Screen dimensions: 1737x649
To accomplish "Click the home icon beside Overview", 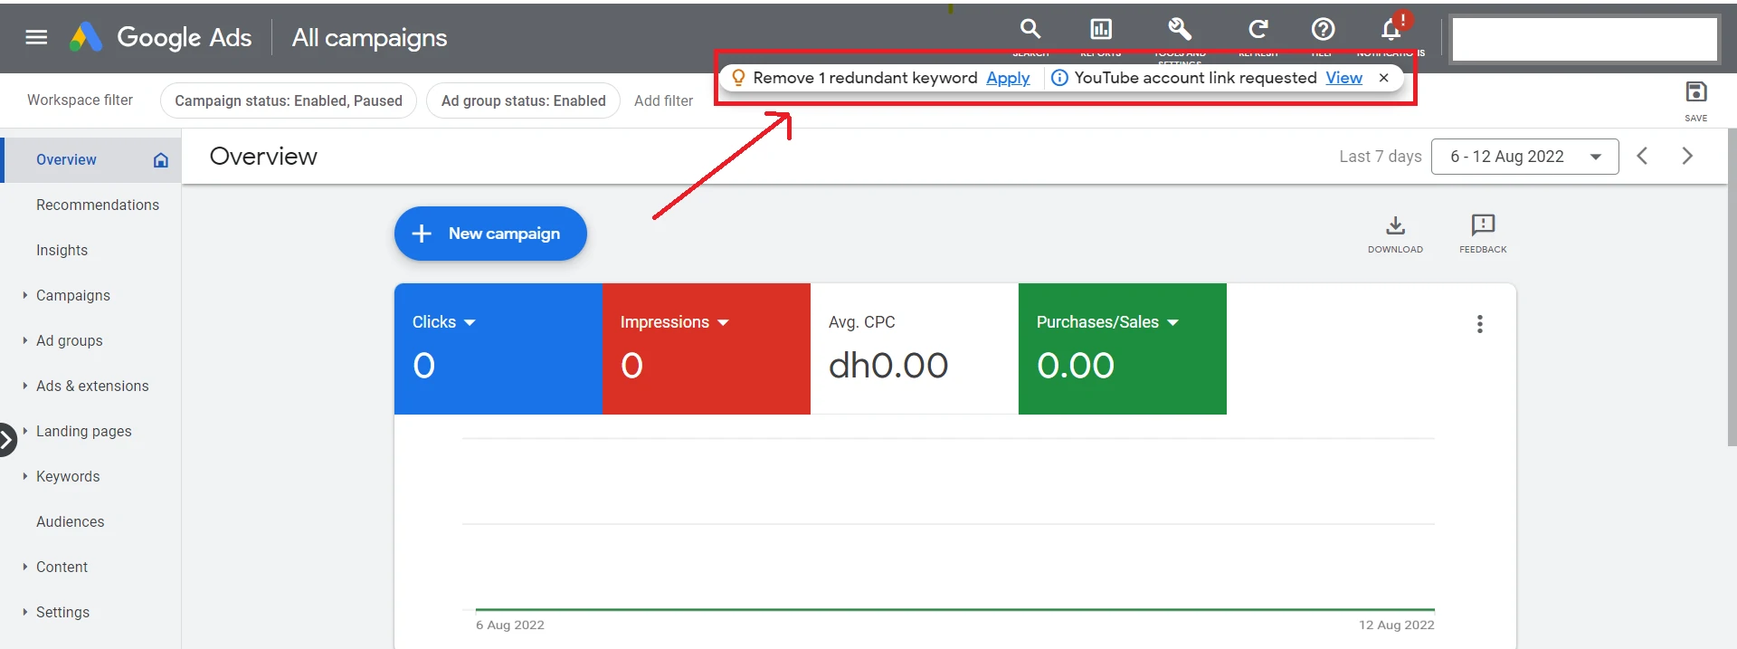I will pyautogui.click(x=161, y=160).
